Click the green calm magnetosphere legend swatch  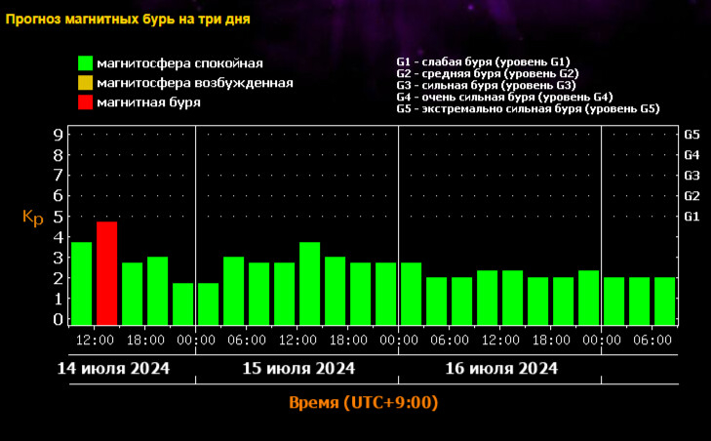(x=86, y=63)
